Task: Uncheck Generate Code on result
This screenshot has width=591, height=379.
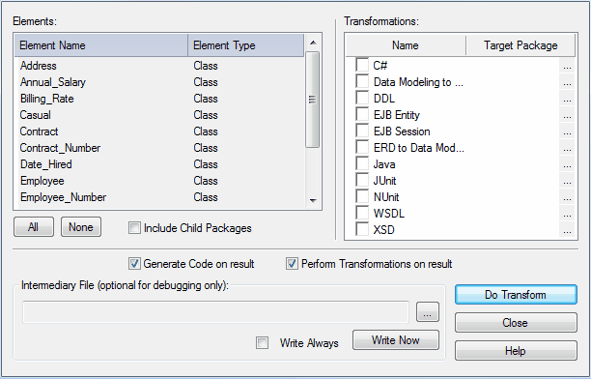Action: (134, 264)
